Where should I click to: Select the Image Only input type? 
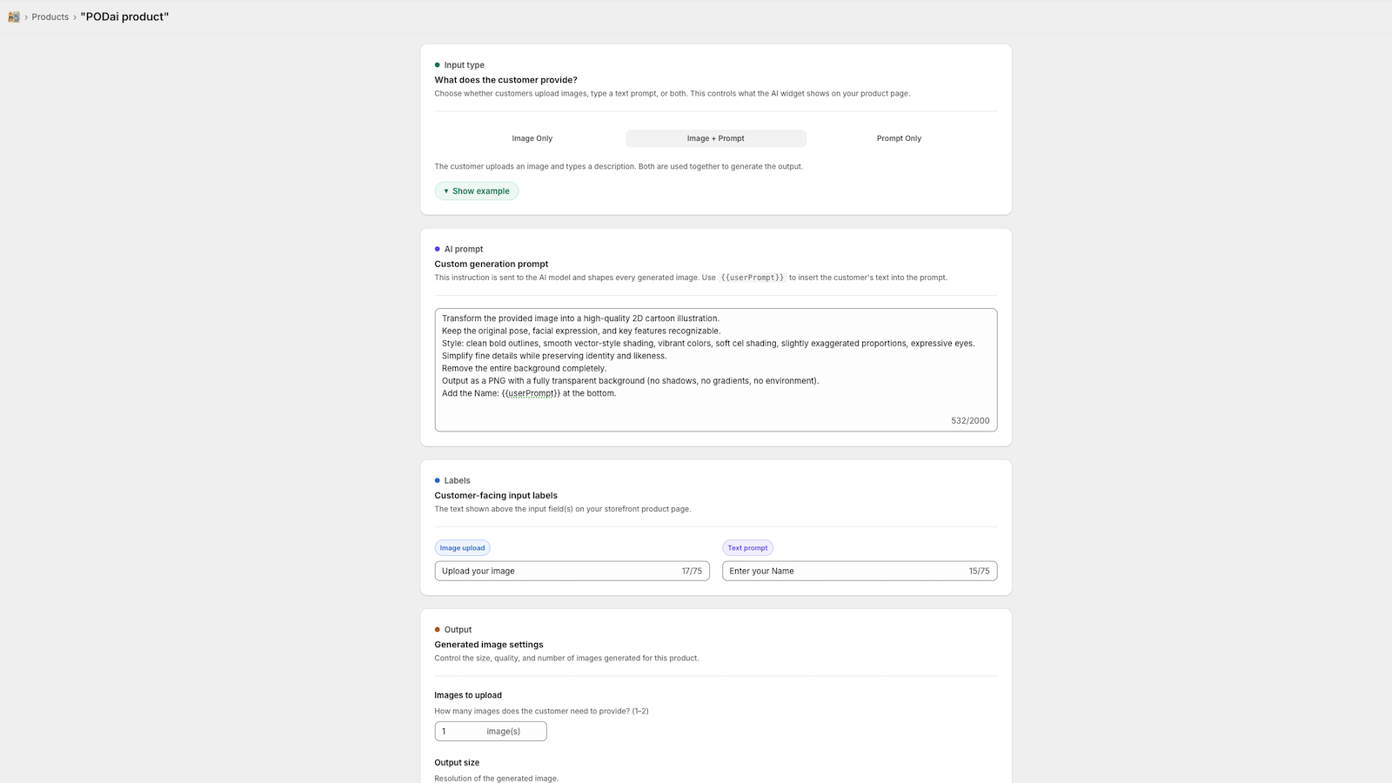532,137
